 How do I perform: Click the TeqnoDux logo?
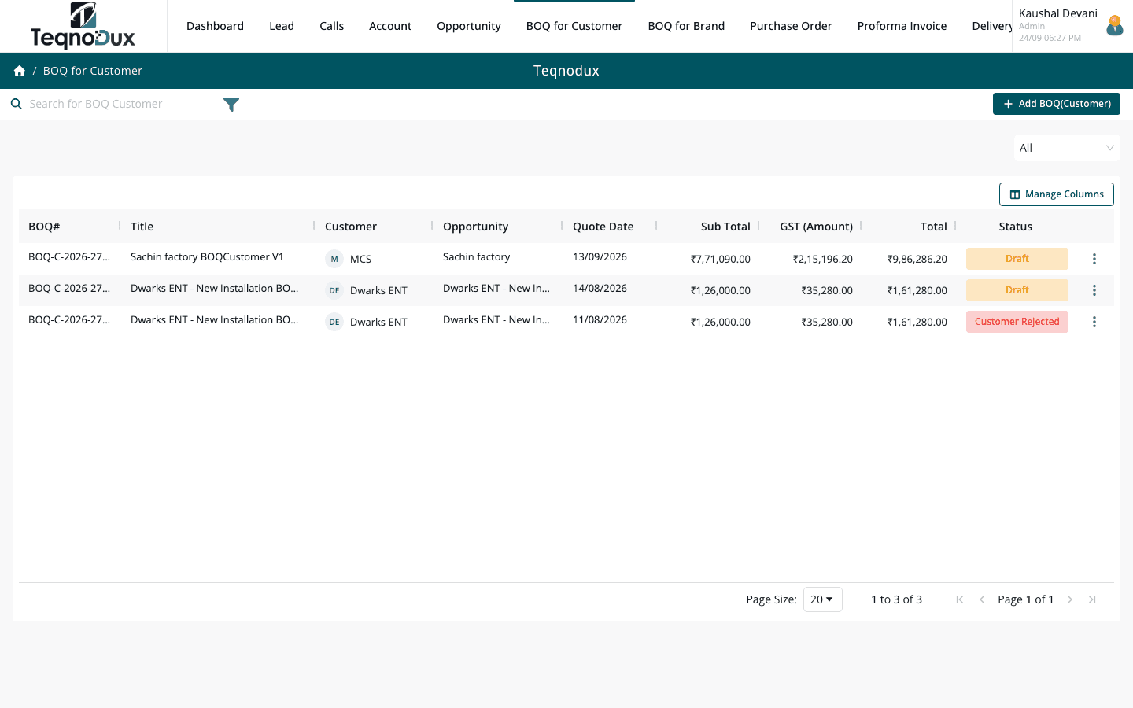pyautogui.click(x=83, y=26)
